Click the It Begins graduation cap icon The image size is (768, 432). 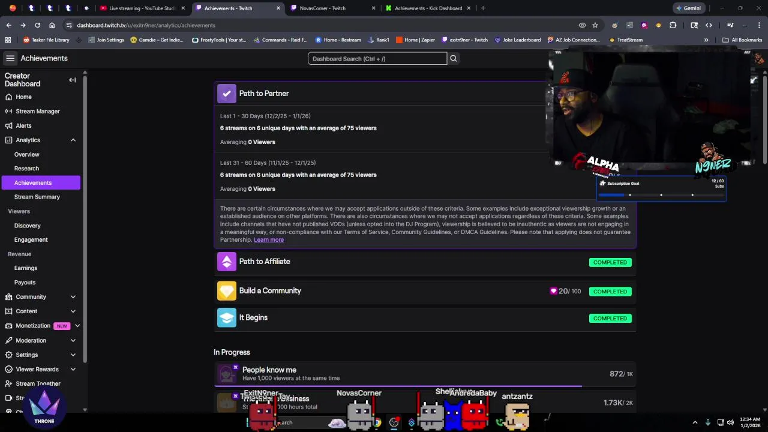tap(226, 317)
